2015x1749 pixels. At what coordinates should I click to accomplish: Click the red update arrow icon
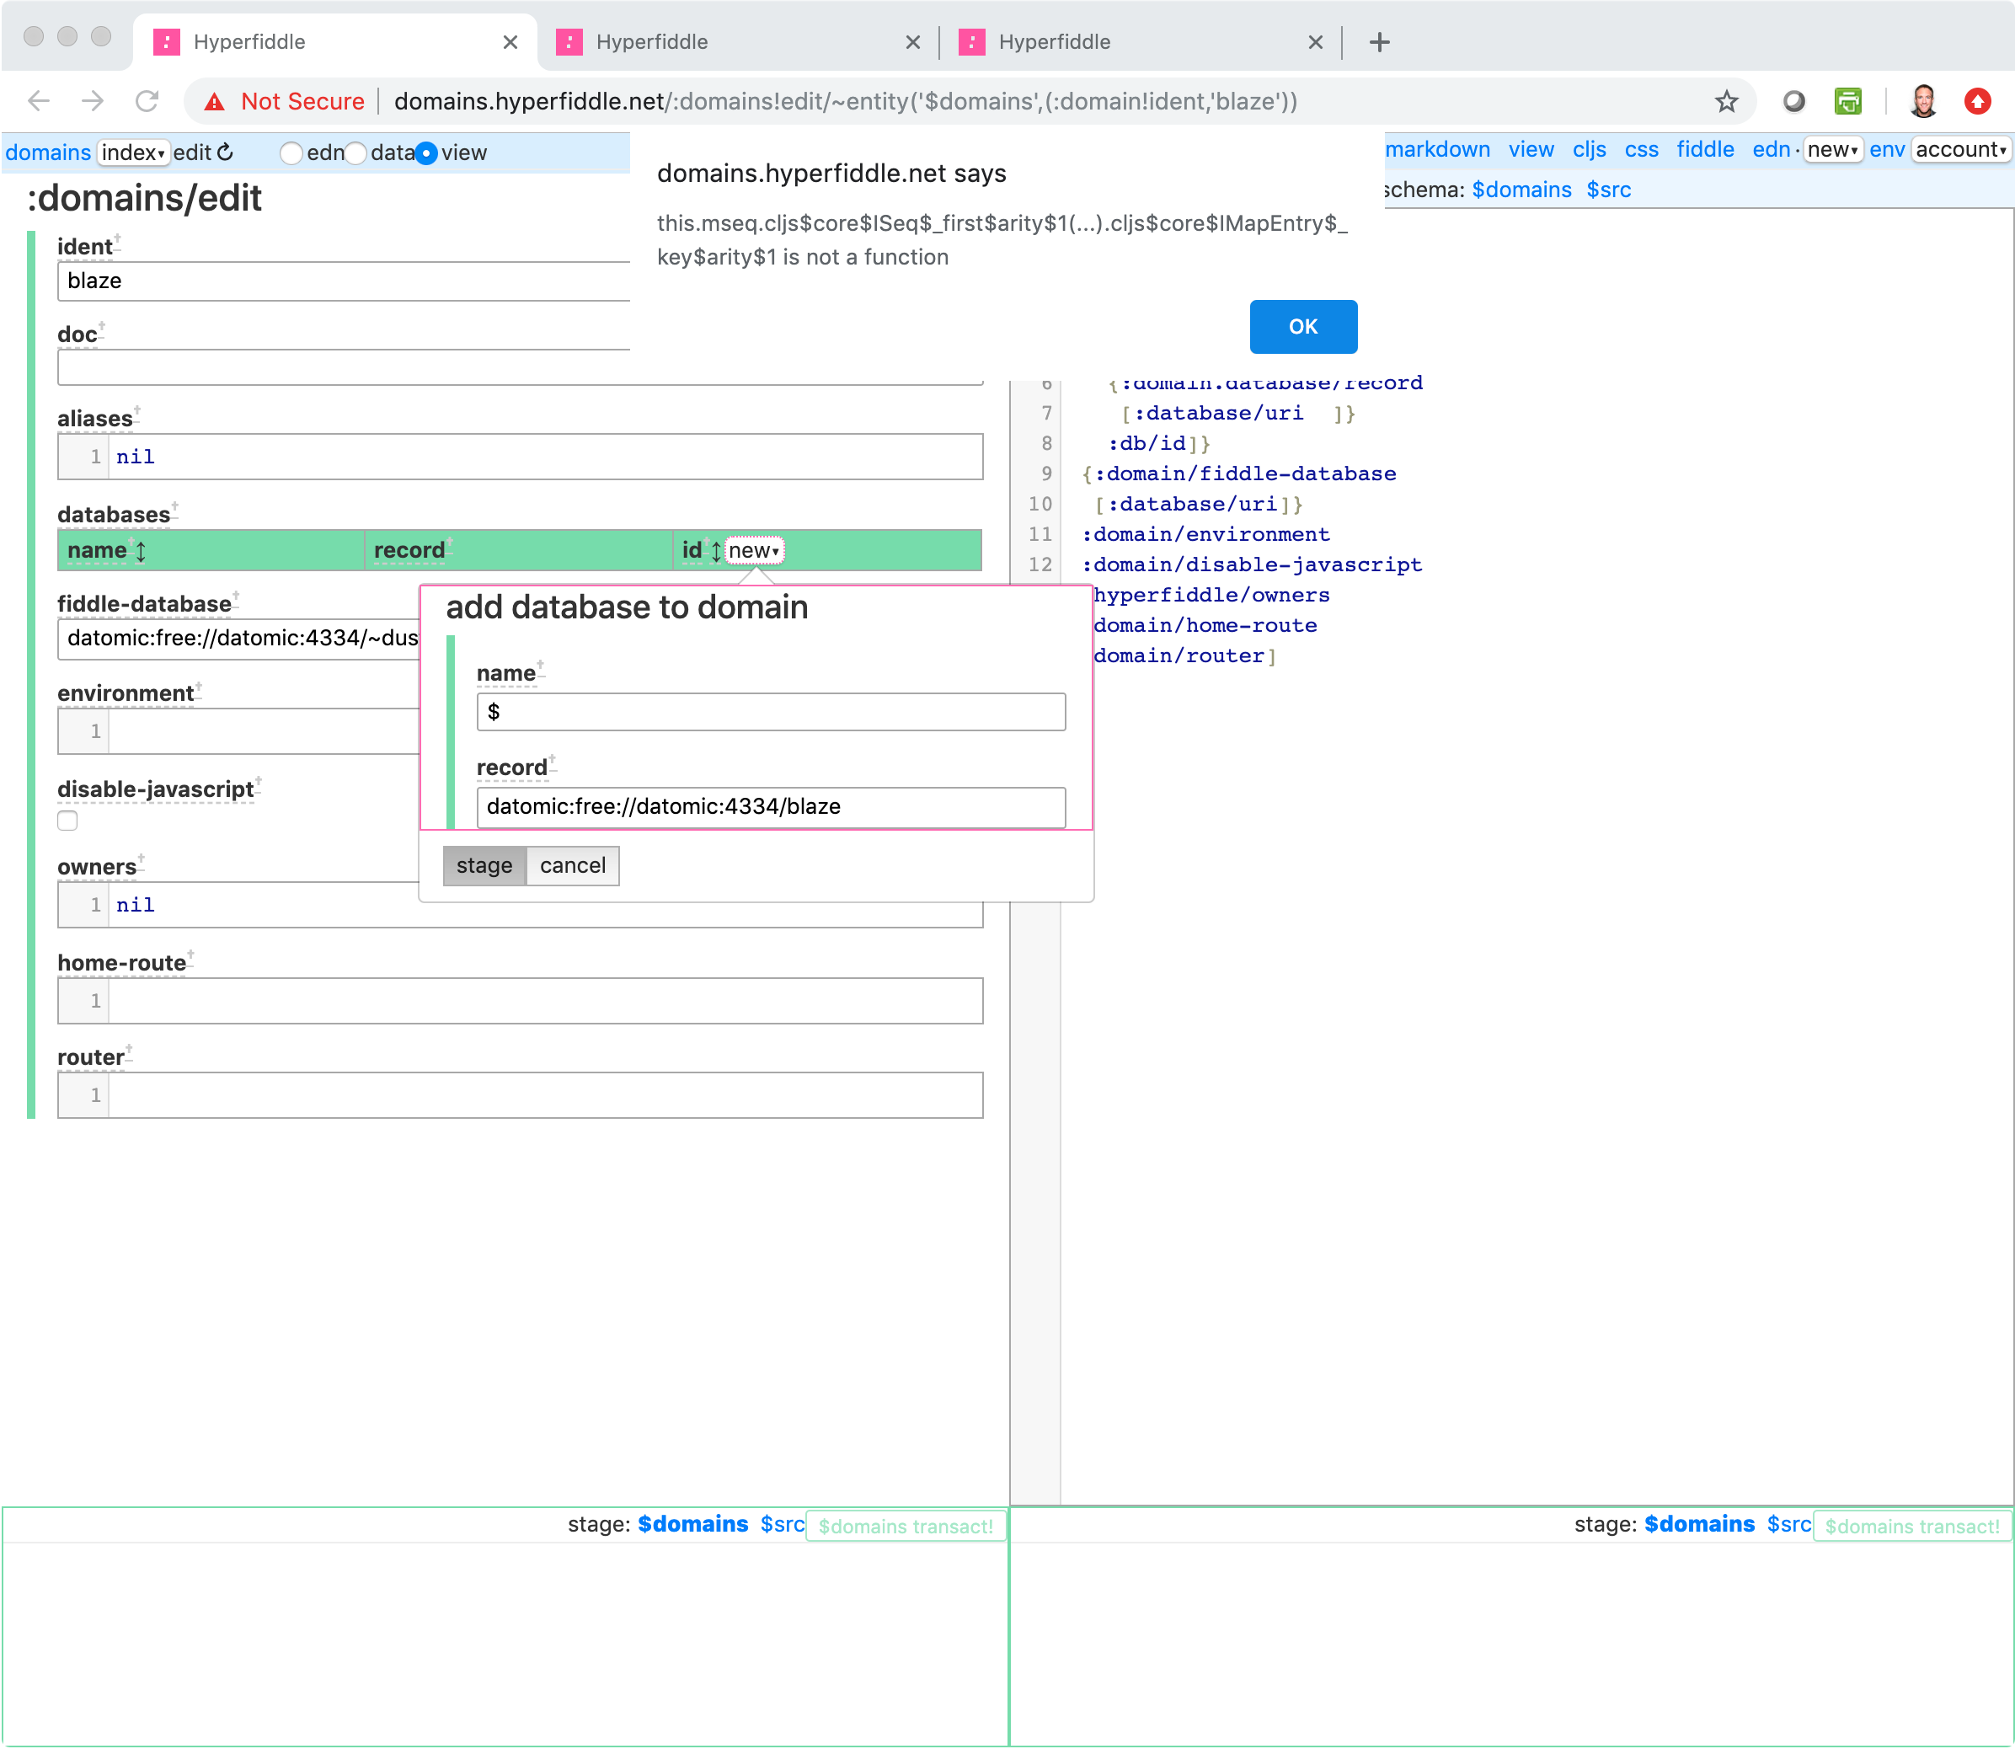tap(1978, 101)
